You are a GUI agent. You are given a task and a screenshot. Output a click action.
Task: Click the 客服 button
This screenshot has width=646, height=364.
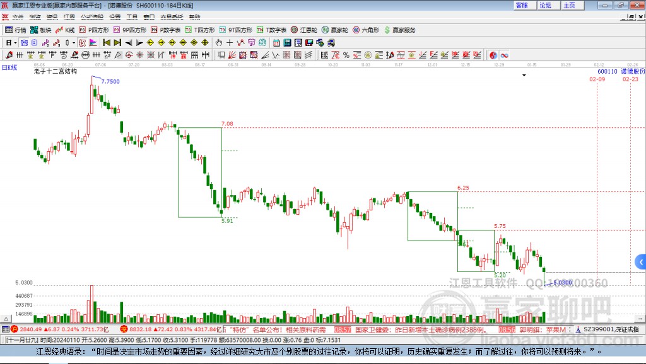click(524, 5)
